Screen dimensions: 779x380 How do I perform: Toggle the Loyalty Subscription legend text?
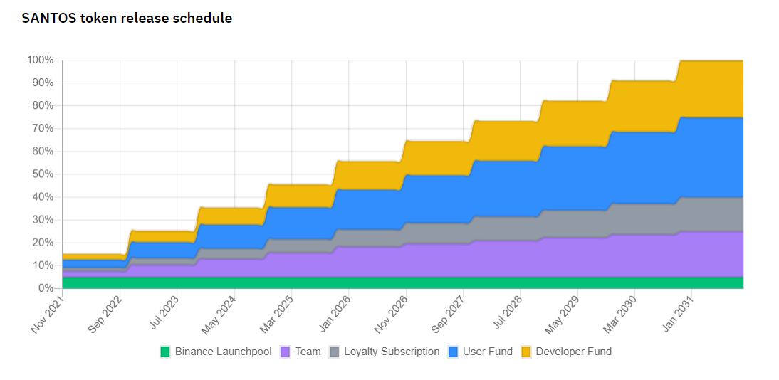pyautogui.click(x=392, y=352)
